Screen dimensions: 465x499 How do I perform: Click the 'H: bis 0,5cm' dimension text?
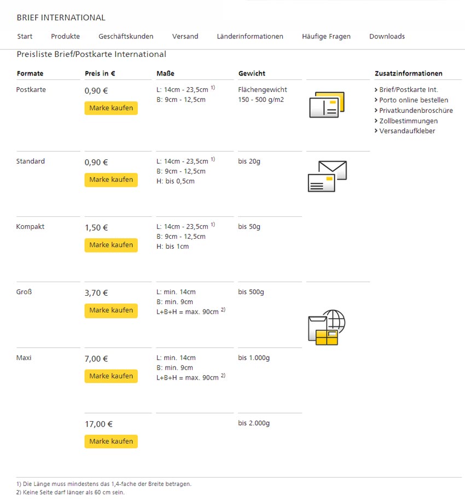tap(176, 181)
